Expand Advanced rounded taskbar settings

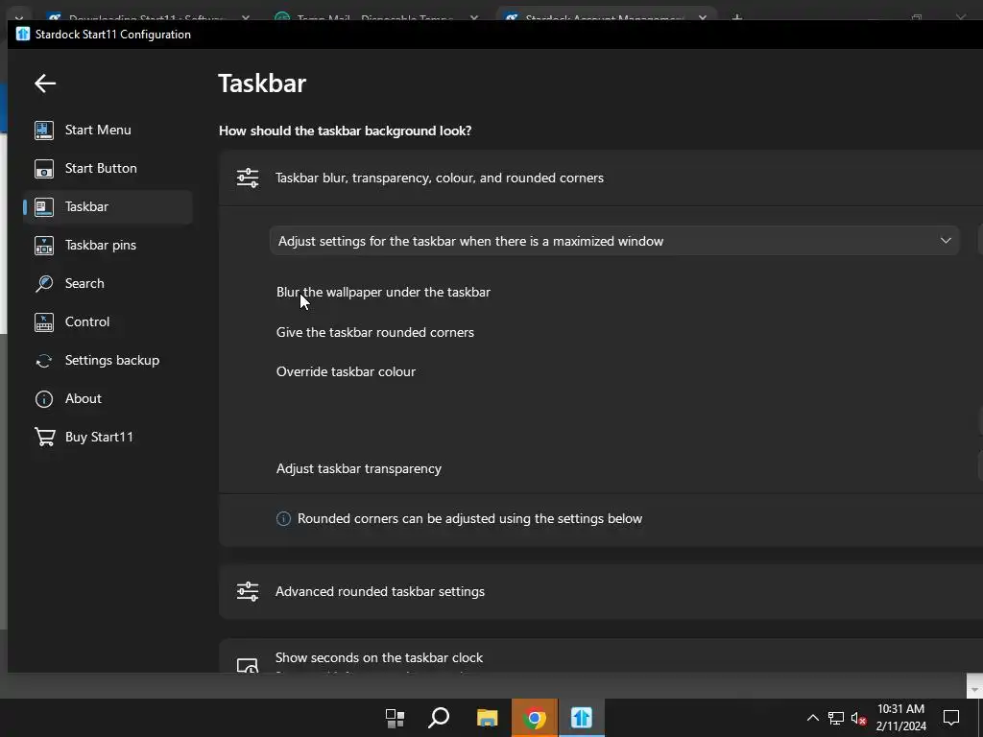point(601,591)
